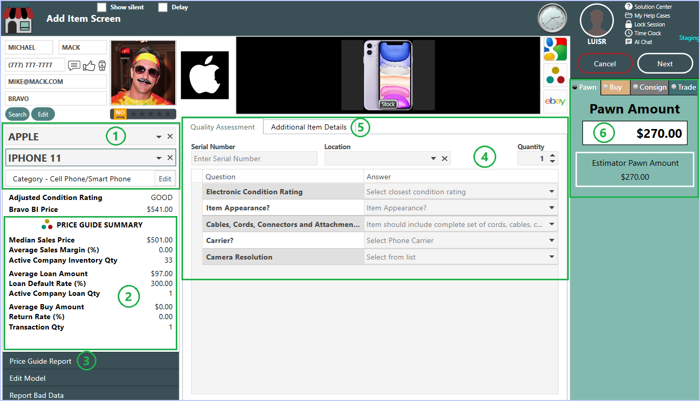Open the Time Clock
This screenshot has width=700, height=401.
(643, 33)
